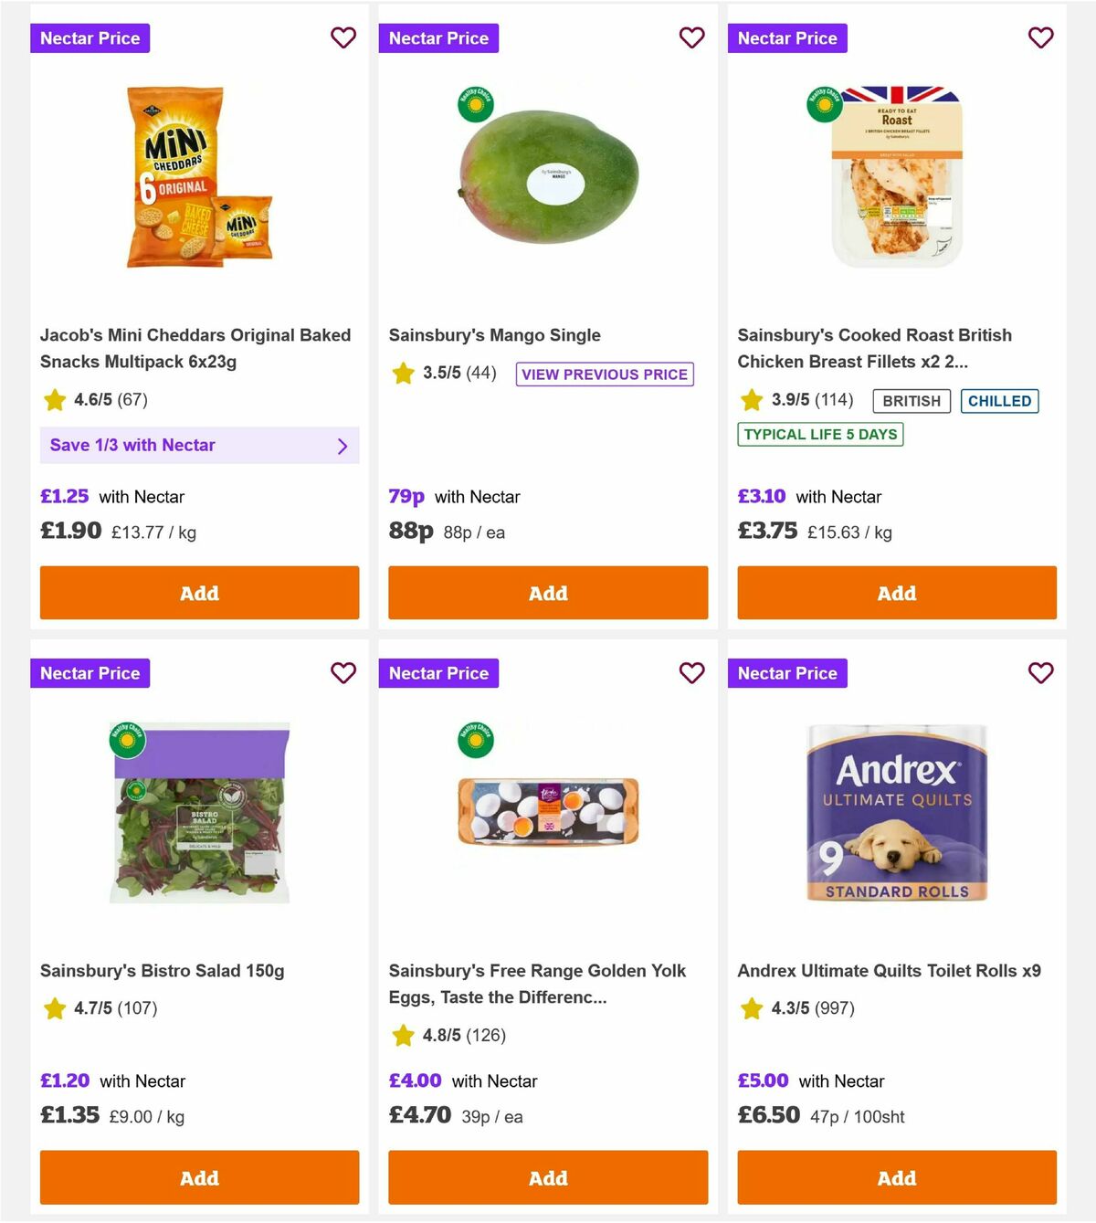The width and height of the screenshot is (1096, 1223).
Task: Favourite the Sainsbury's Mango Single
Action: [x=692, y=37]
